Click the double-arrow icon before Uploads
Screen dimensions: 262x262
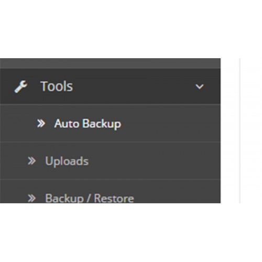(32, 161)
